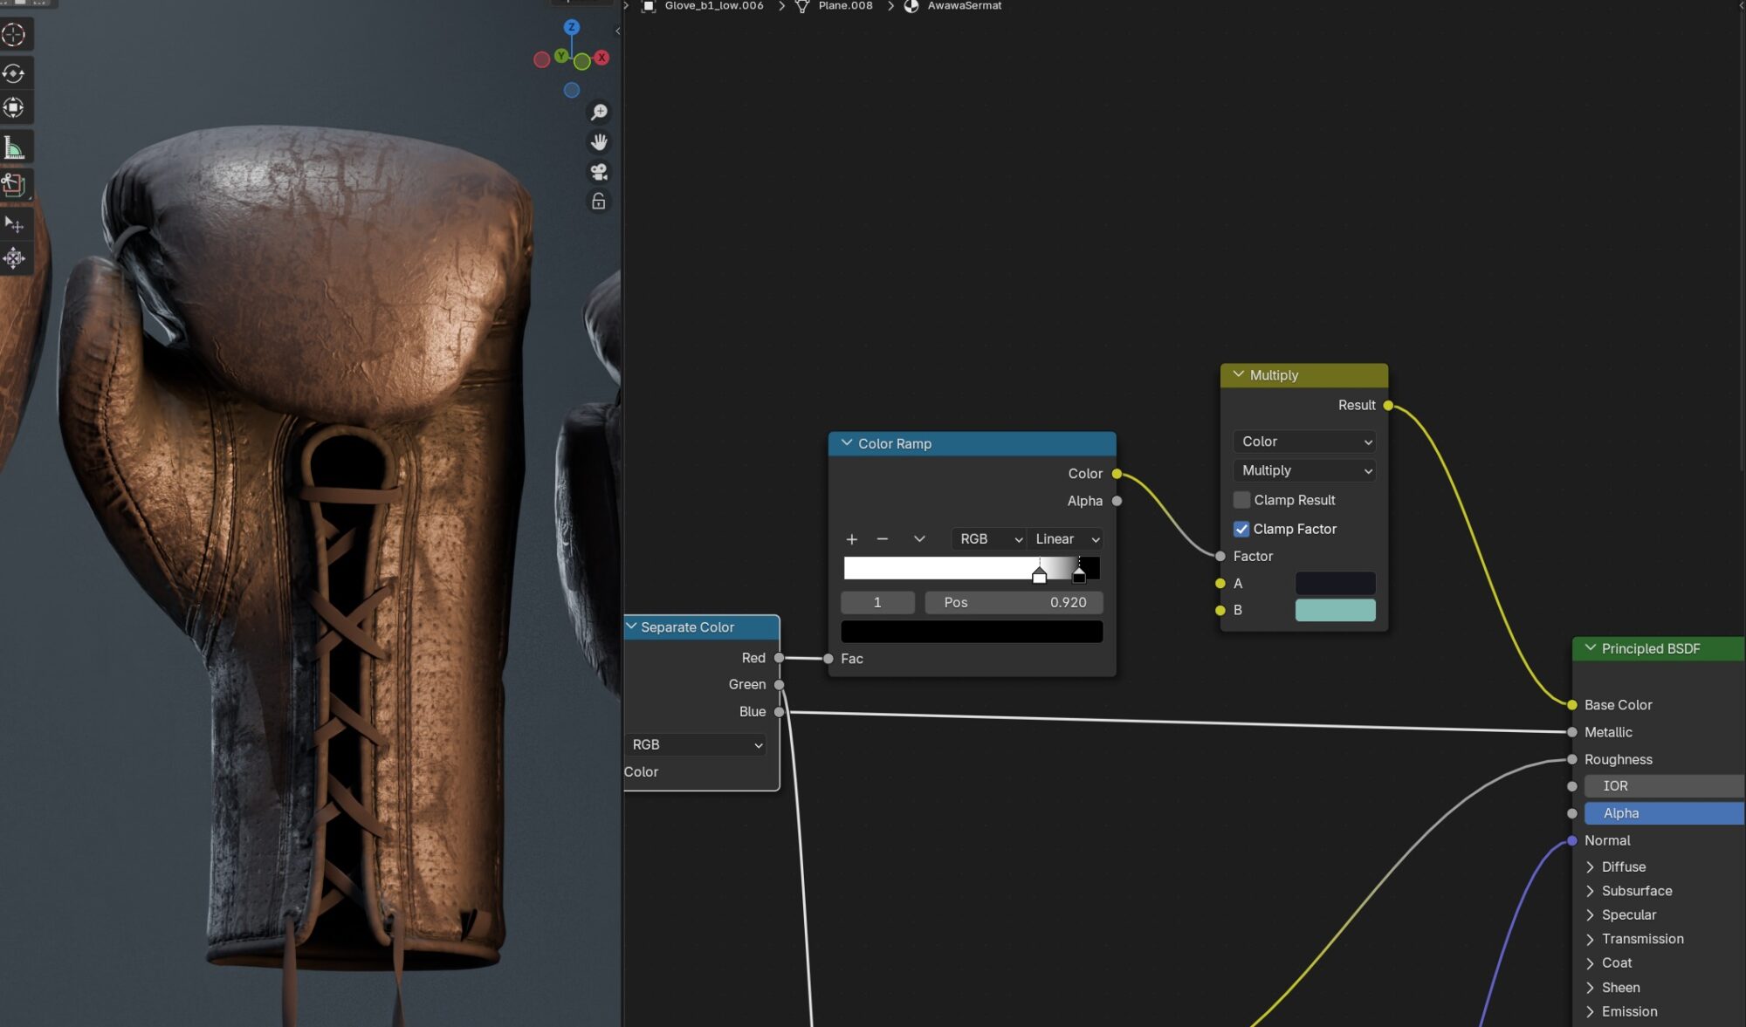This screenshot has width=1746, height=1027.
Task: Click Glove_b1_low.006 in the breadcrumb
Action: coord(713,6)
